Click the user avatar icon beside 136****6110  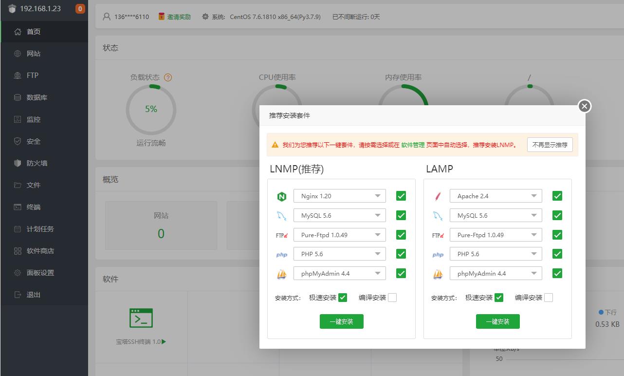pos(107,17)
